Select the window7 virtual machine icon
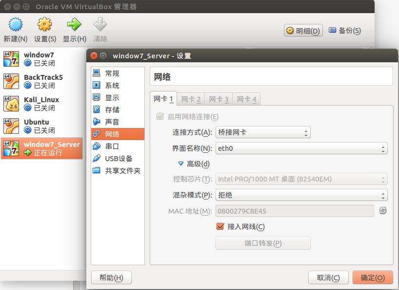 click(x=11, y=59)
